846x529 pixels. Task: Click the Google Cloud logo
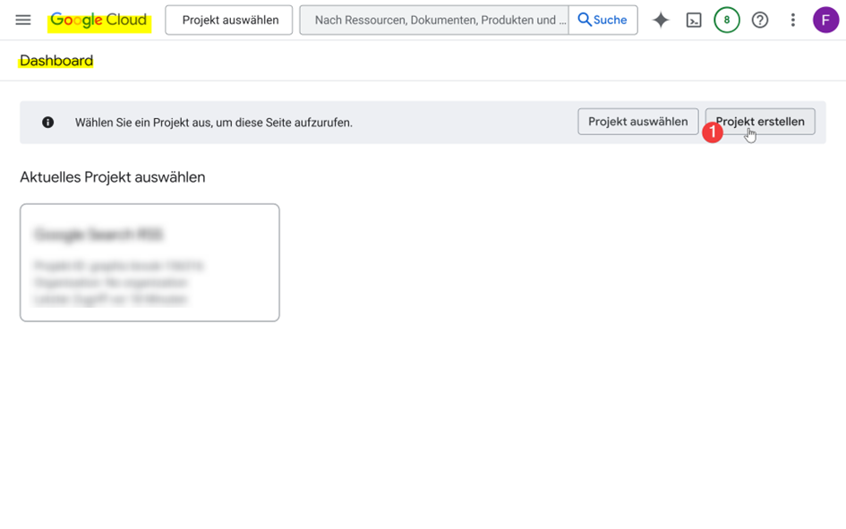(98, 20)
